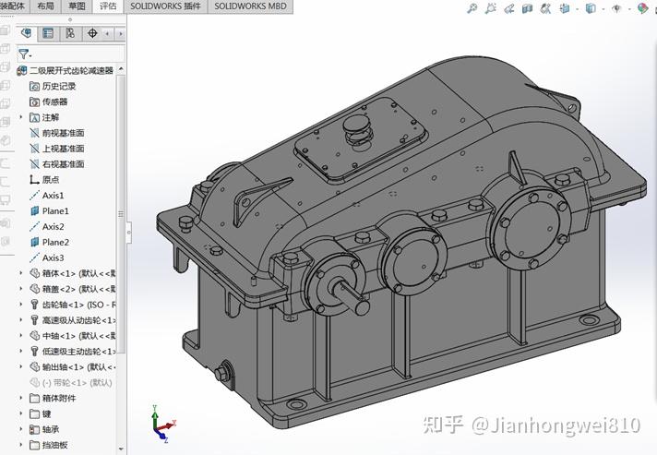Viewport: 657px width, 455px height.
Task: Expand the 中轴<1> component
Action: tap(21, 336)
